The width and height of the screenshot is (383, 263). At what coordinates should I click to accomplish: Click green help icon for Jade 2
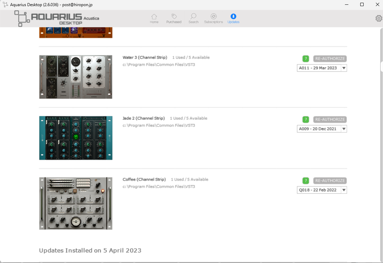306,120
